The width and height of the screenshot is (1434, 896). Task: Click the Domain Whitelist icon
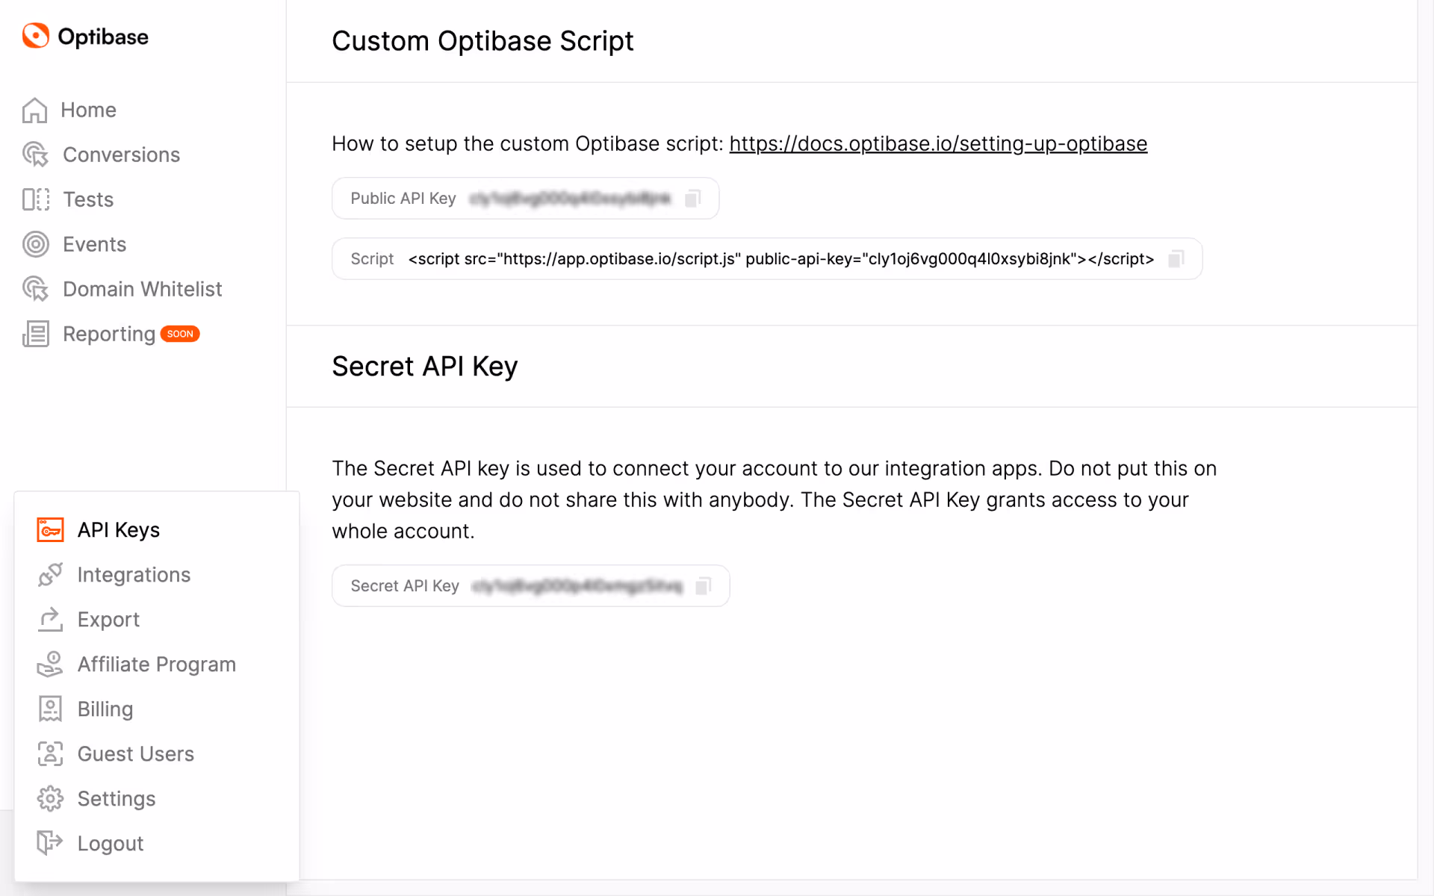point(35,289)
